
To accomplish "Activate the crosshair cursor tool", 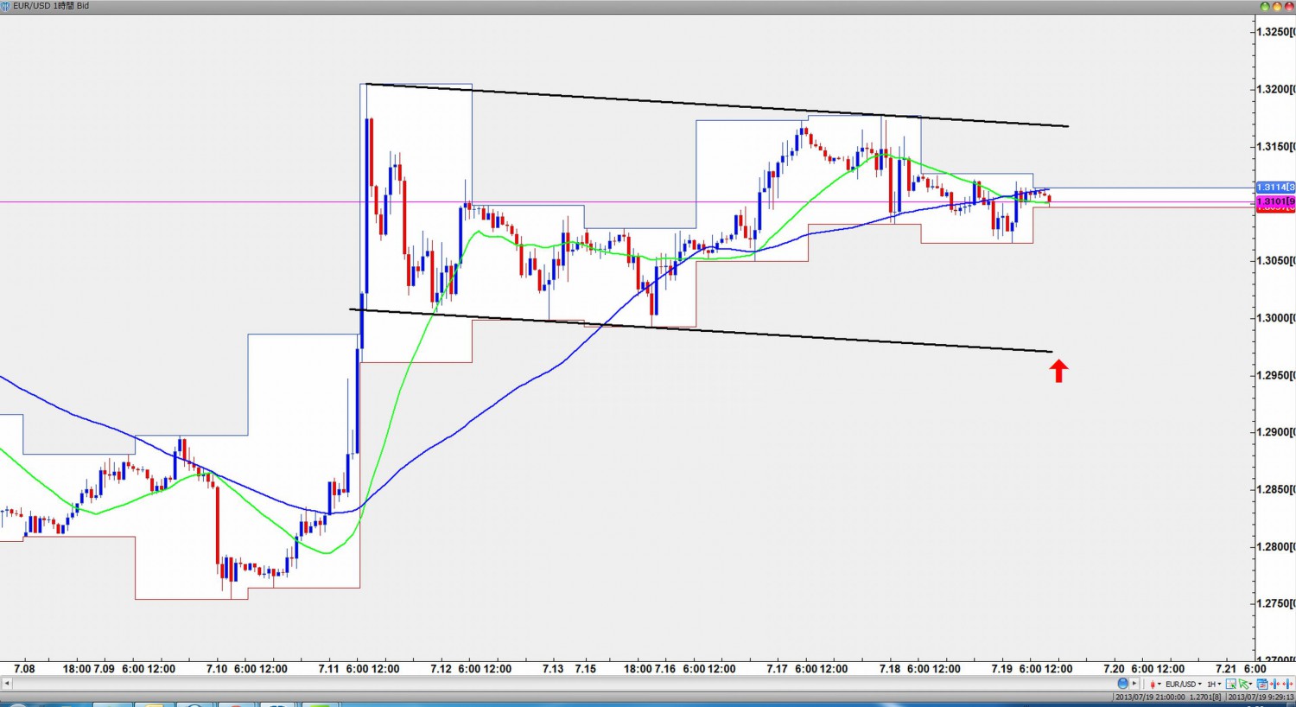I will click(x=1231, y=684).
